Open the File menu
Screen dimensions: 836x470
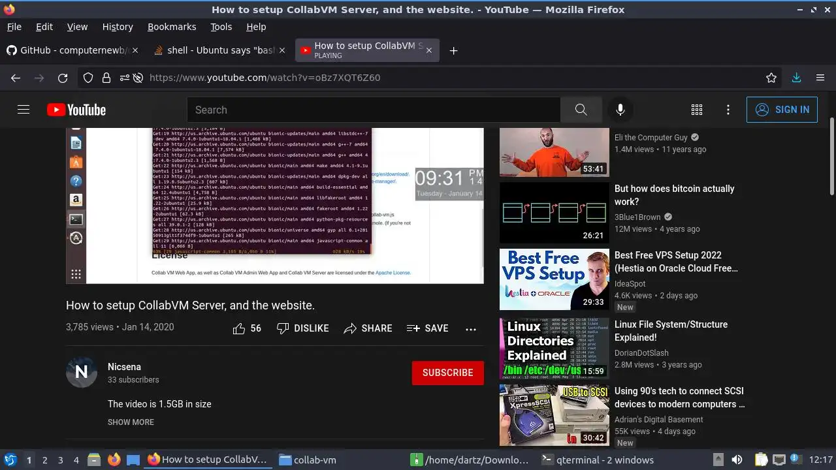pyautogui.click(x=14, y=27)
